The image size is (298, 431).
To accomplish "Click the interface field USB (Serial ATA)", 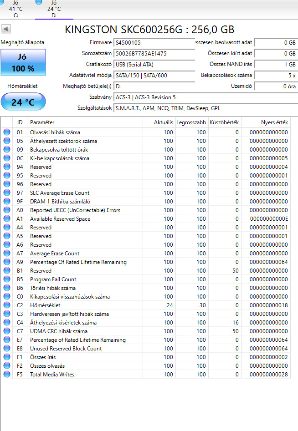I will (x=154, y=65).
